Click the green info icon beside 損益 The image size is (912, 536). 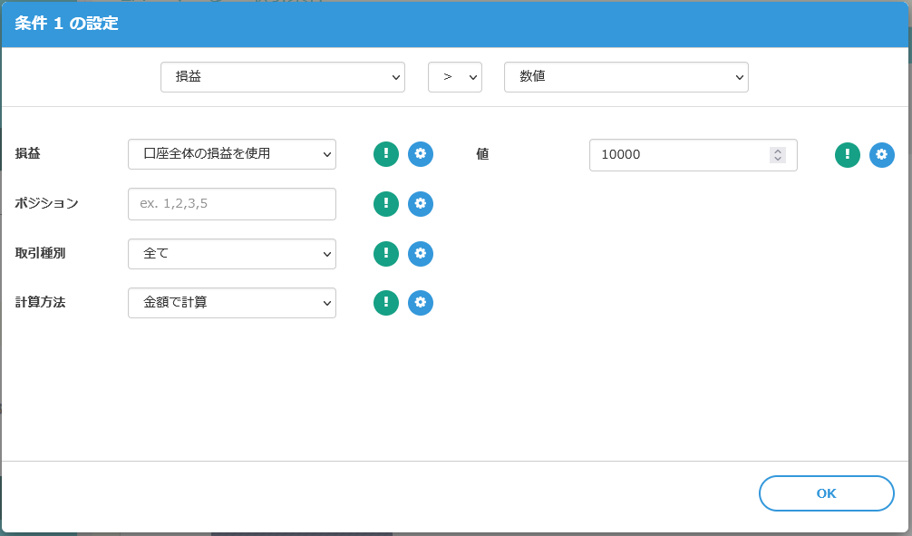[x=386, y=154]
